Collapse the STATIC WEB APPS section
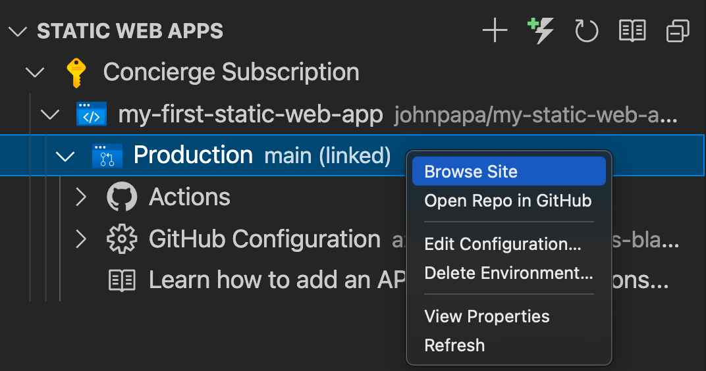The image size is (706, 371). [x=18, y=32]
